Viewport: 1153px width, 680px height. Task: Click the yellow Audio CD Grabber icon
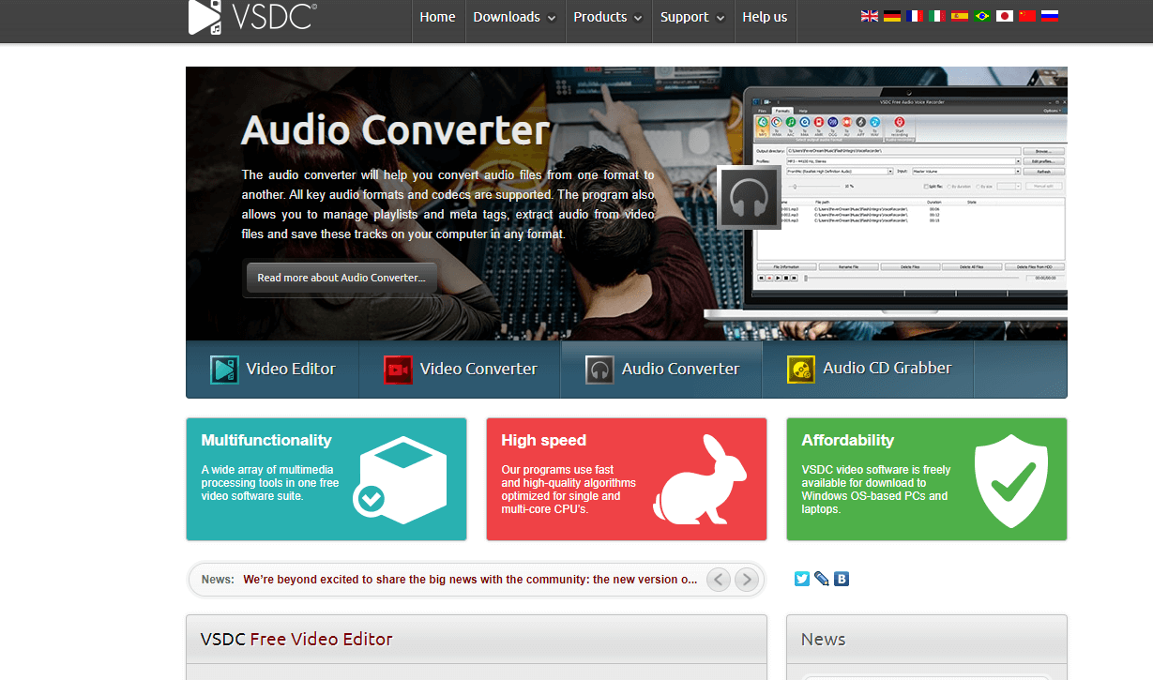(x=801, y=370)
